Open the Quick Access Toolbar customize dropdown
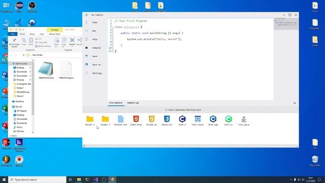This screenshot has width=325, height=183. pos(23,29)
